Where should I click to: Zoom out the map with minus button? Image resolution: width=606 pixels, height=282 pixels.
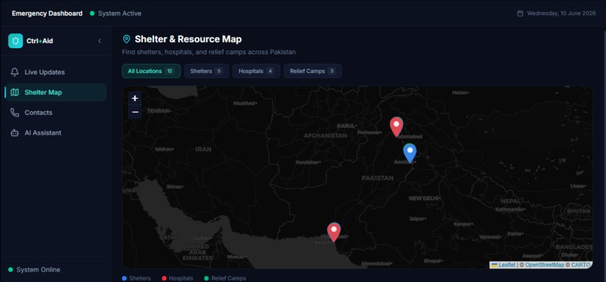tap(135, 112)
